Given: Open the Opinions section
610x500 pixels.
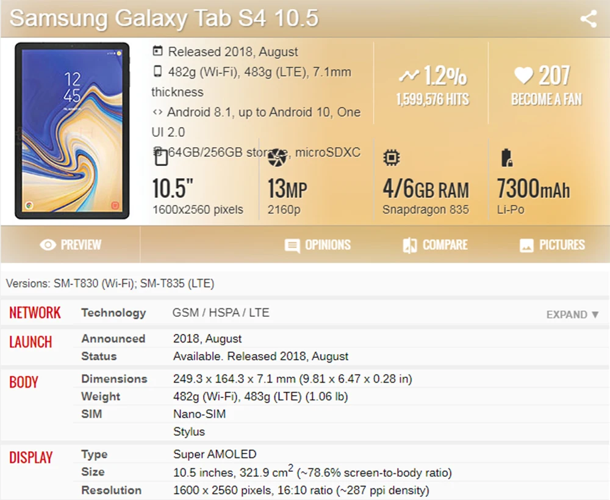Looking at the screenshot, I should (x=317, y=245).
